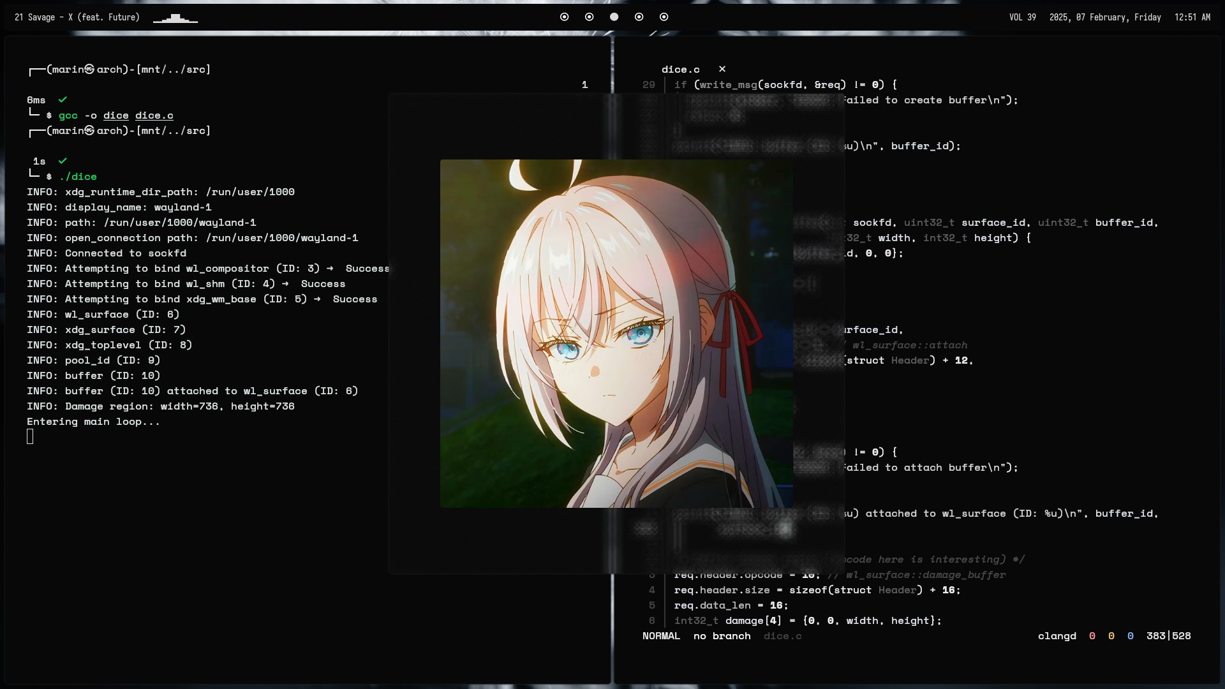
Task: Click the green checkmark beside 6ms
Action: (x=63, y=100)
